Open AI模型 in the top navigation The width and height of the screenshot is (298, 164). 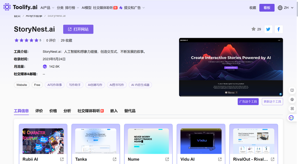[86, 8]
